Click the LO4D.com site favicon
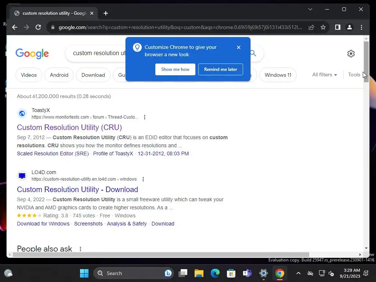 click(x=22, y=176)
